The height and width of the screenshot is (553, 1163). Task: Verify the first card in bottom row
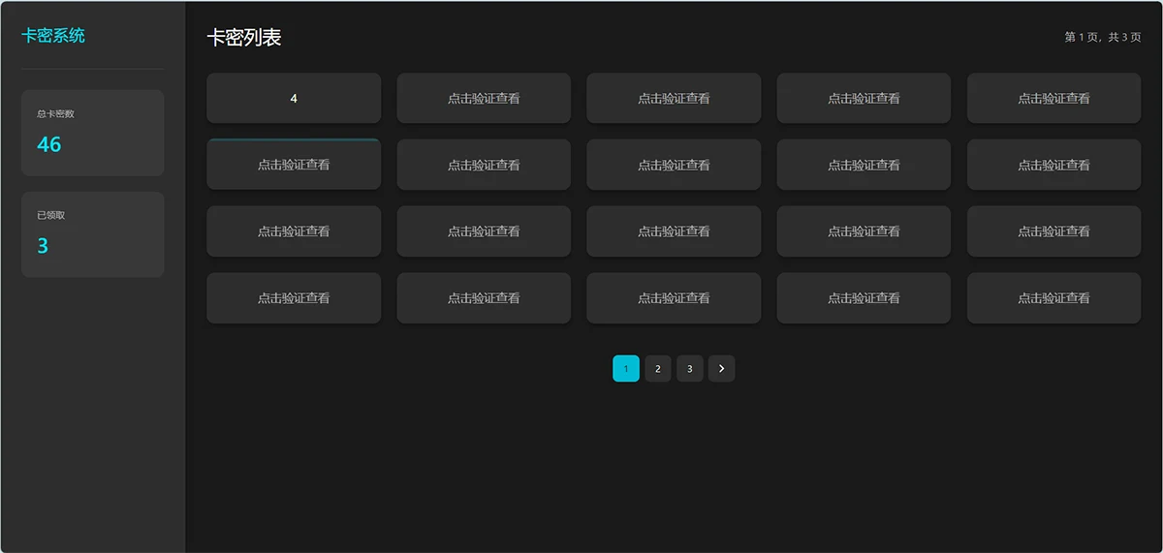point(294,298)
